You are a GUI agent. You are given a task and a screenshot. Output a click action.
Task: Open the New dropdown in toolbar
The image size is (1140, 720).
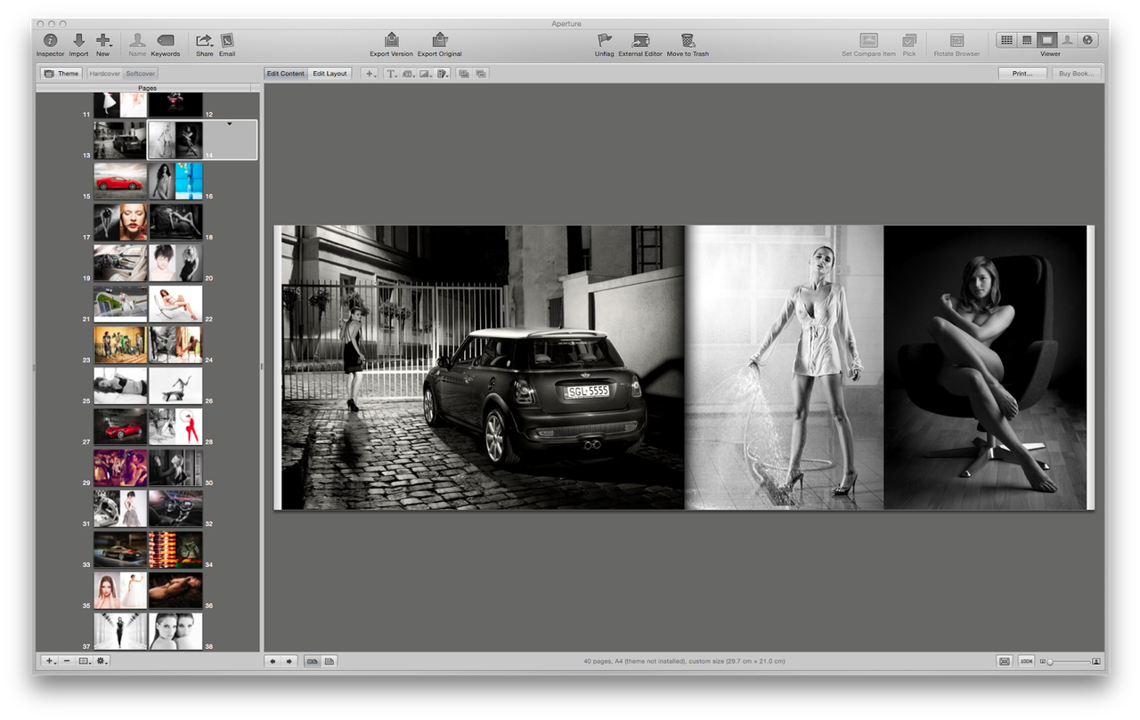click(103, 40)
